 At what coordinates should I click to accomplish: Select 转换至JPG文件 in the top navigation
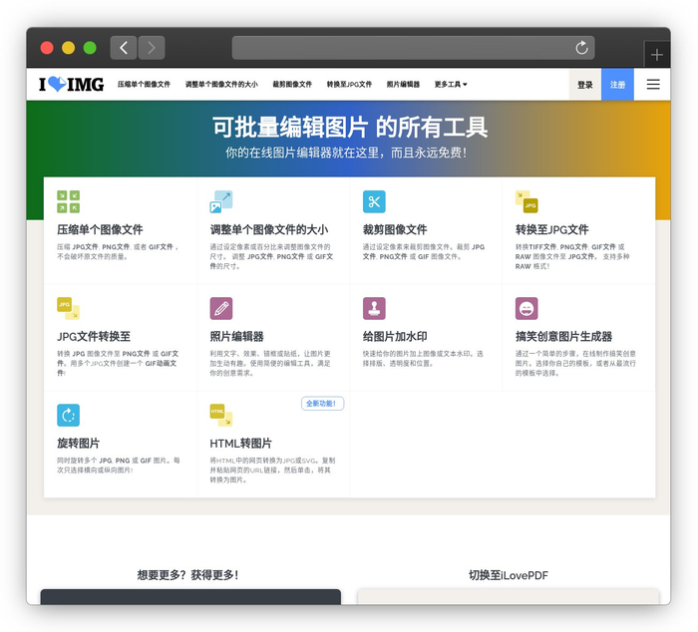click(349, 84)
